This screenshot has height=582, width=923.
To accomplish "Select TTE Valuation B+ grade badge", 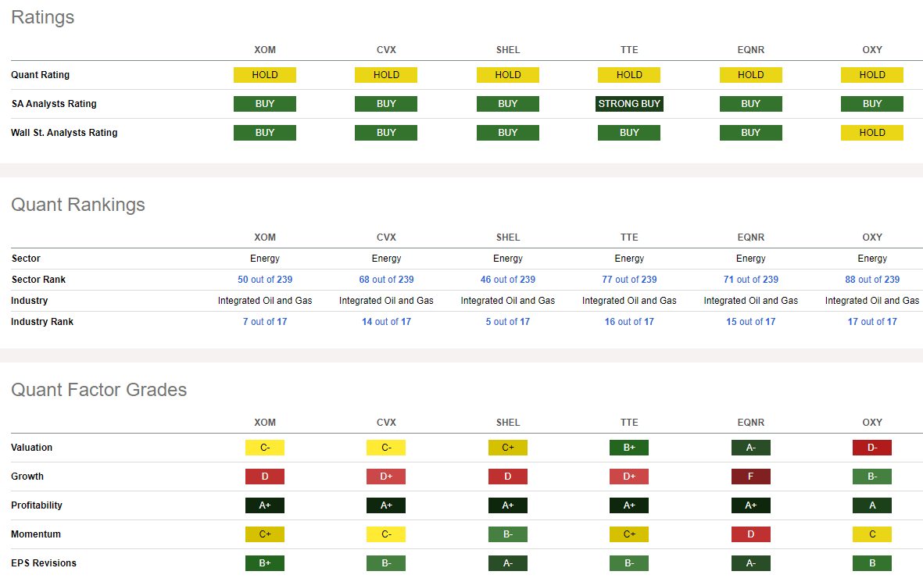I will click(628, 447).
